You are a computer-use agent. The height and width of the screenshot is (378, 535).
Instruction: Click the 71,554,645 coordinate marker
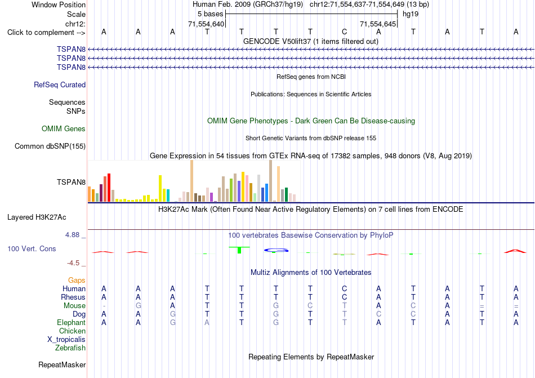pyautogui.click(x=378, y=24)
